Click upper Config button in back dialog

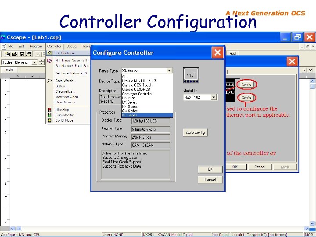click(x=246, y=84)
